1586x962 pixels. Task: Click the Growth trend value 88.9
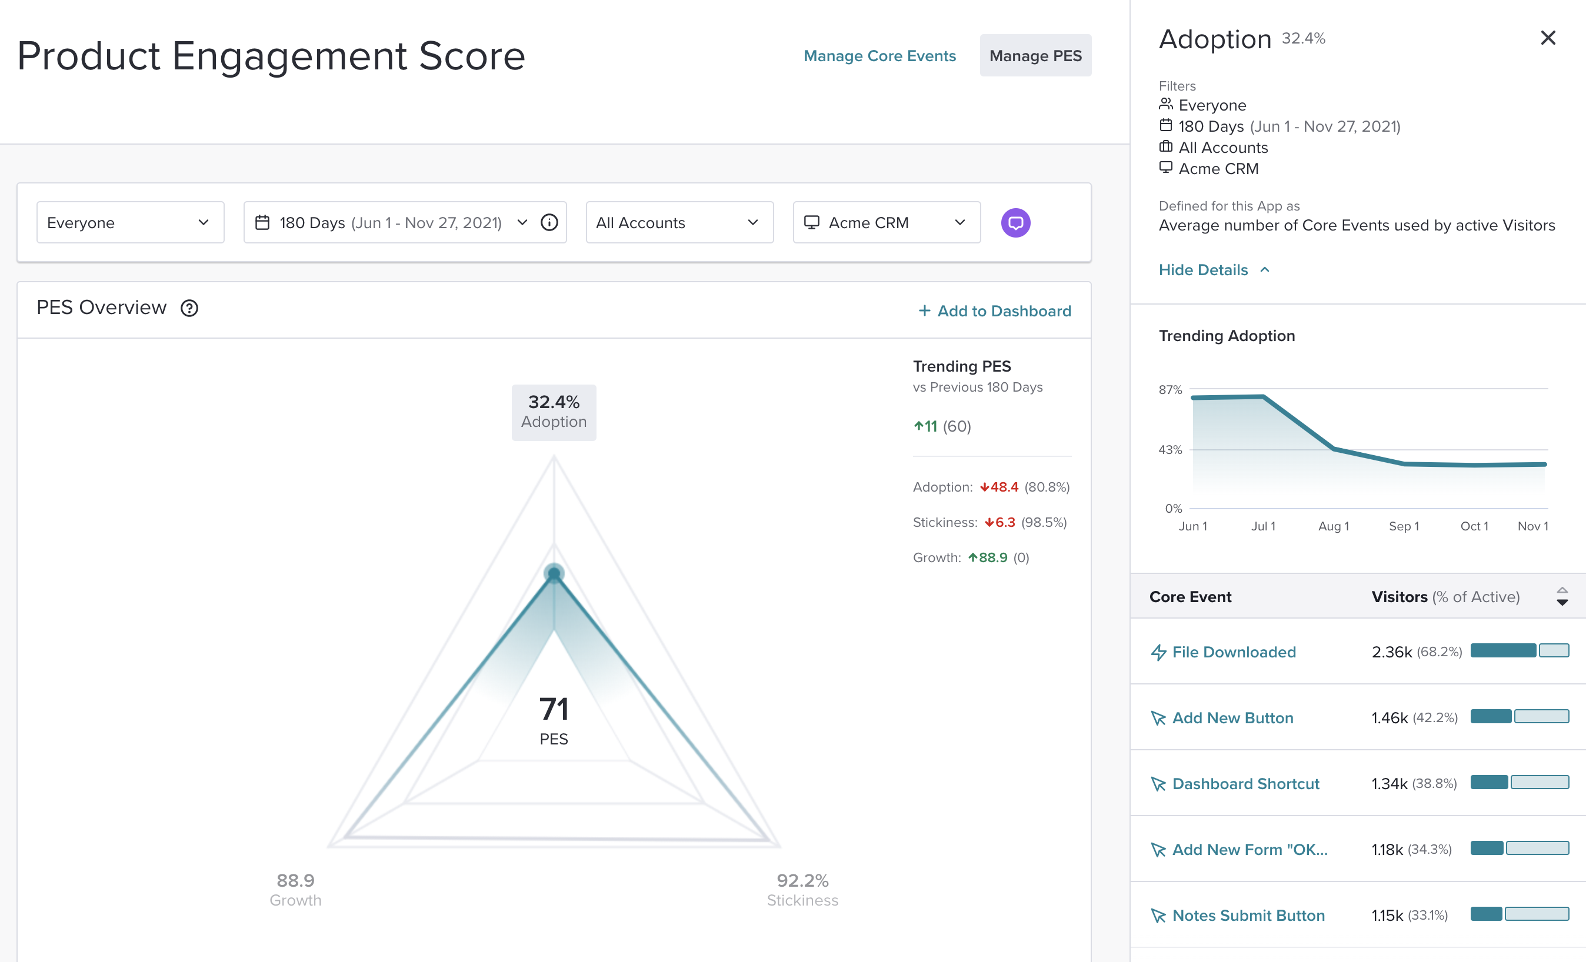pyautogui.click(x=988, y=558)
